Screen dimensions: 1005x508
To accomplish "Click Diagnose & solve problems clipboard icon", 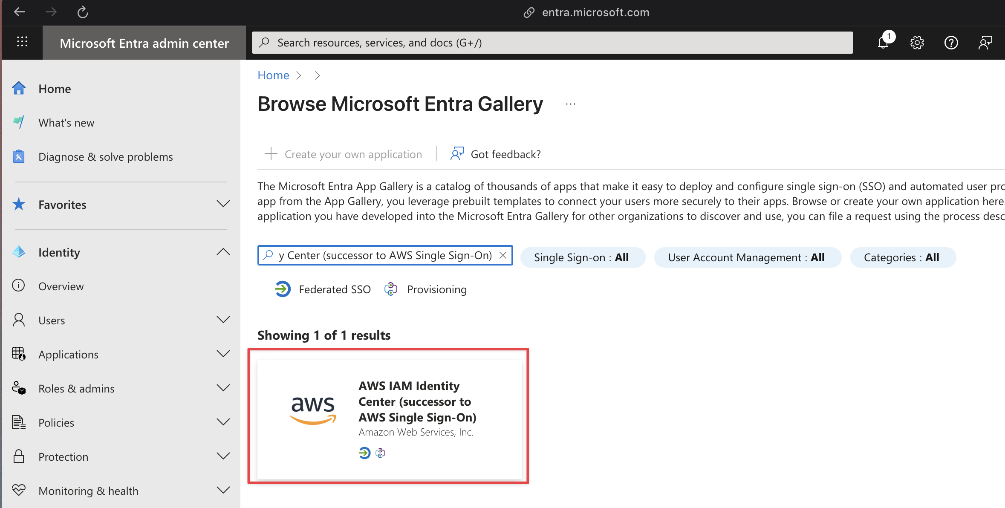I will 19,156.
